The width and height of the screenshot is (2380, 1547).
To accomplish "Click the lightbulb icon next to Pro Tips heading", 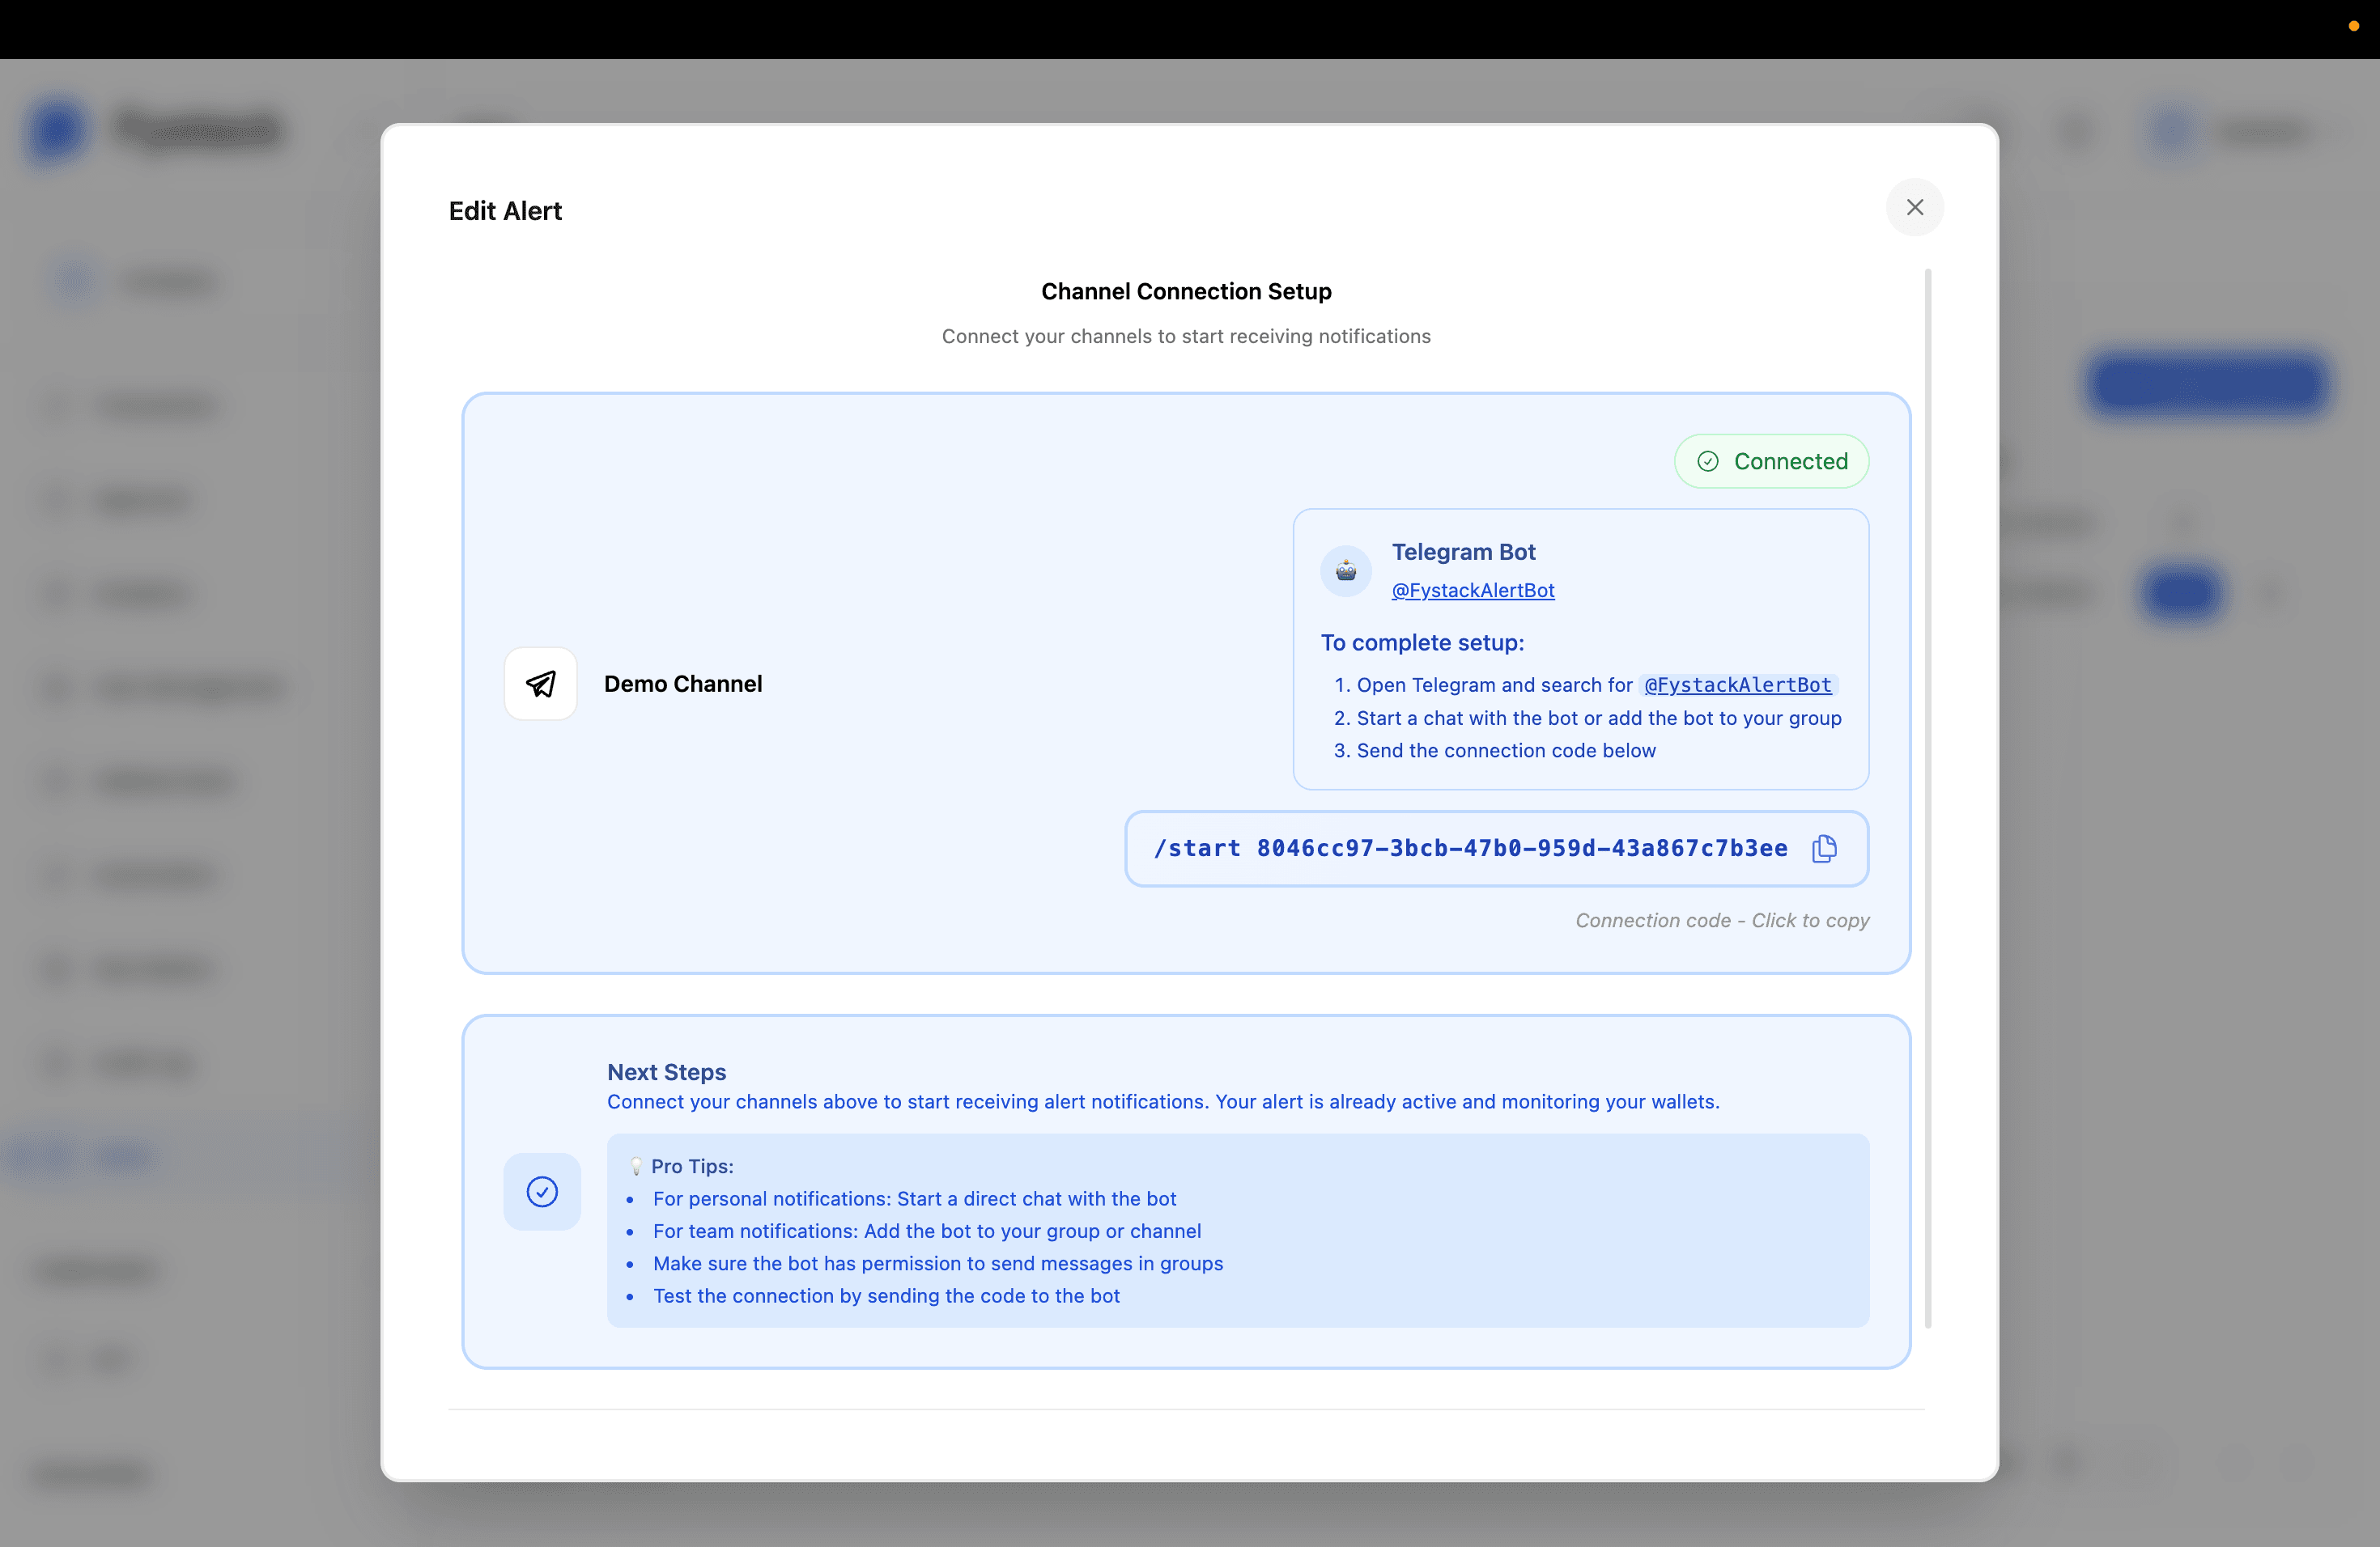I will click(x=636, y=1165).
